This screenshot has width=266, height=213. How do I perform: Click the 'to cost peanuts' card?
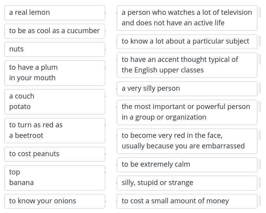[x=55, y=154]
